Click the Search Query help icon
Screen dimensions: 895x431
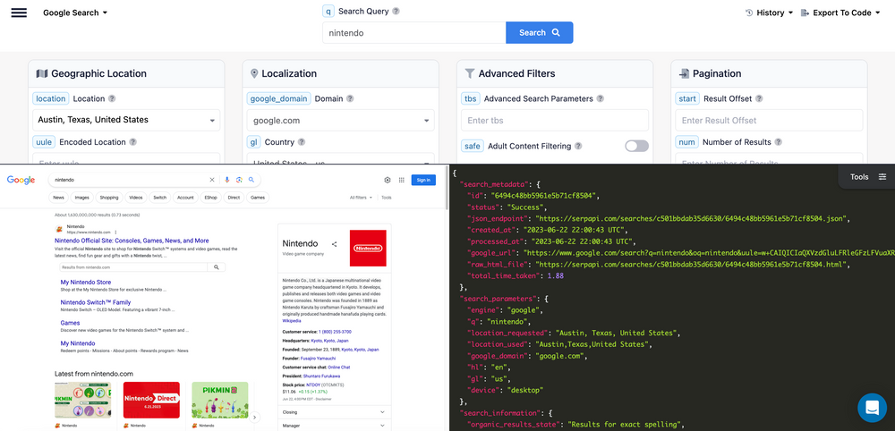coord(396,12)
